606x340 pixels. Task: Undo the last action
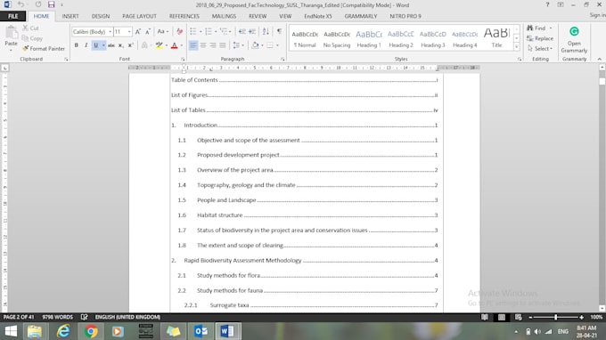(x=20, y=4)
